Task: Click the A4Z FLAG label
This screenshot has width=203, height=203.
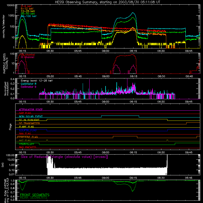Action: coord(25,140)
